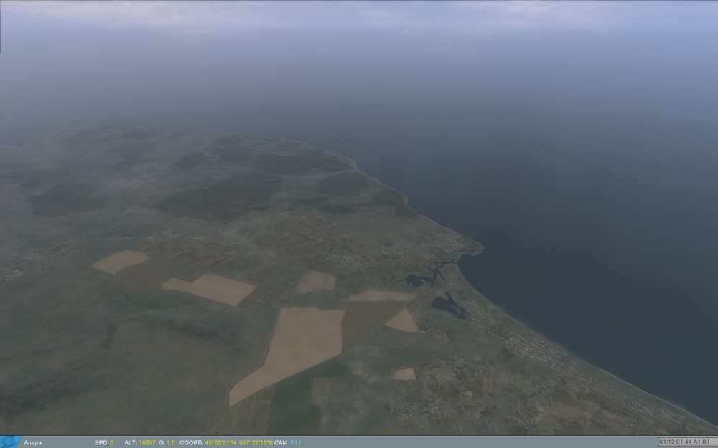Select the CAM: F11 camera indicator
718x448 pixels.
(289, 443)
